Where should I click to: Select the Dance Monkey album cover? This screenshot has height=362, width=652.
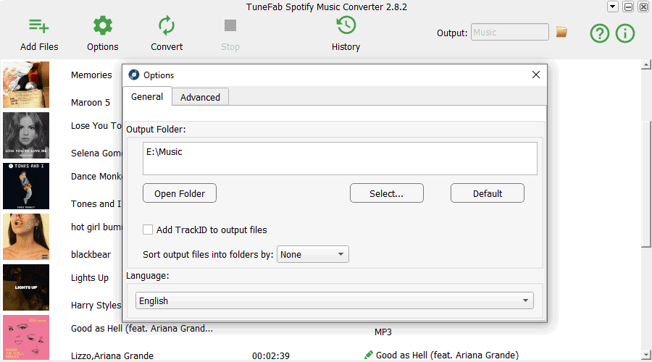click(26, 186)
